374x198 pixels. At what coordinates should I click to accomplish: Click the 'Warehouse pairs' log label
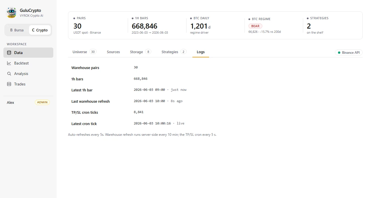tap(85, 68)
